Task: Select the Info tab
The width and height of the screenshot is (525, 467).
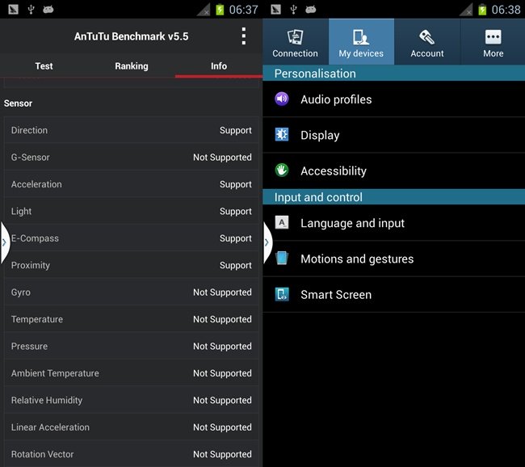Action: coord(219,66)
